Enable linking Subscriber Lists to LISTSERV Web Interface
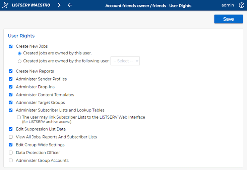247x170 pixels. point(19,117)
